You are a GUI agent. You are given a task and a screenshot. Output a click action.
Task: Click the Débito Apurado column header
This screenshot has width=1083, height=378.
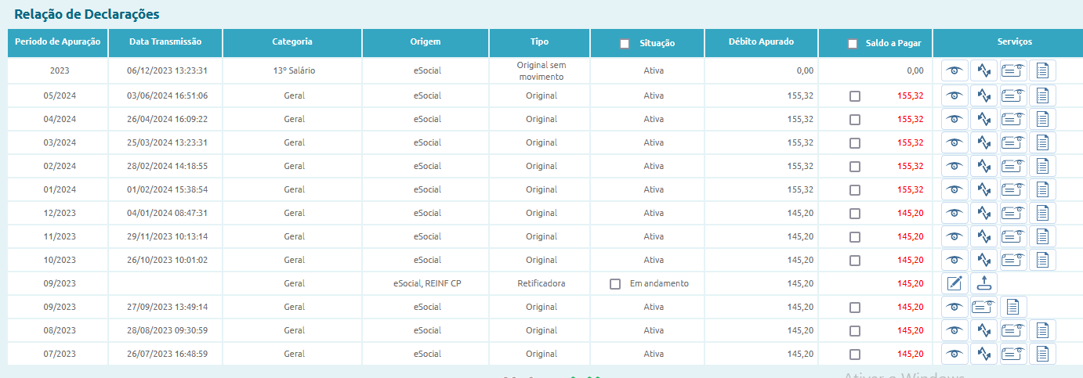[x=761, y=42]
